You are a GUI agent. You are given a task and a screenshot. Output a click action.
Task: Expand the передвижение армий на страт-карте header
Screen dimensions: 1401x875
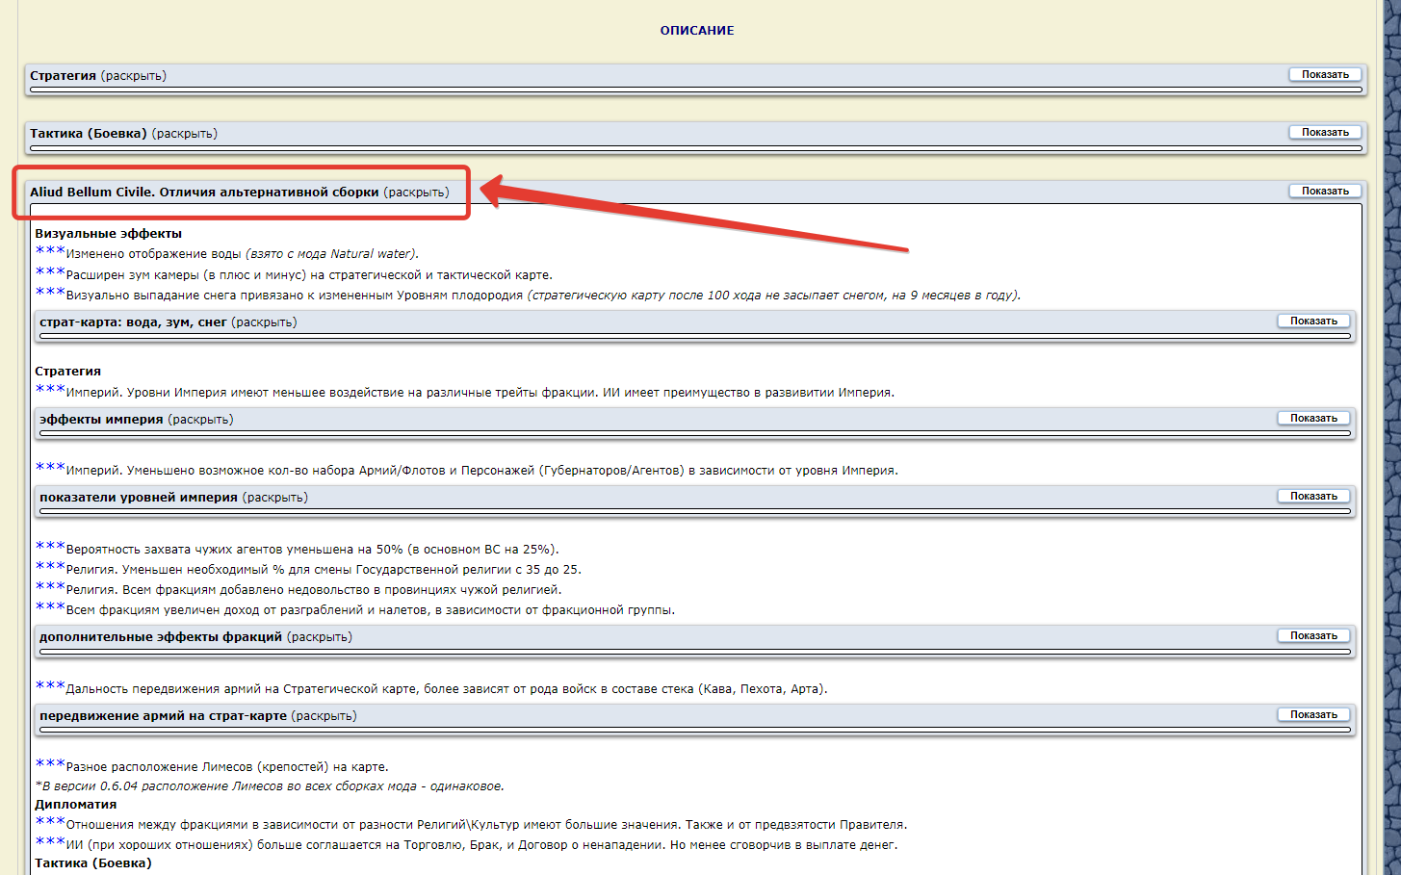(x=197, y=716)
